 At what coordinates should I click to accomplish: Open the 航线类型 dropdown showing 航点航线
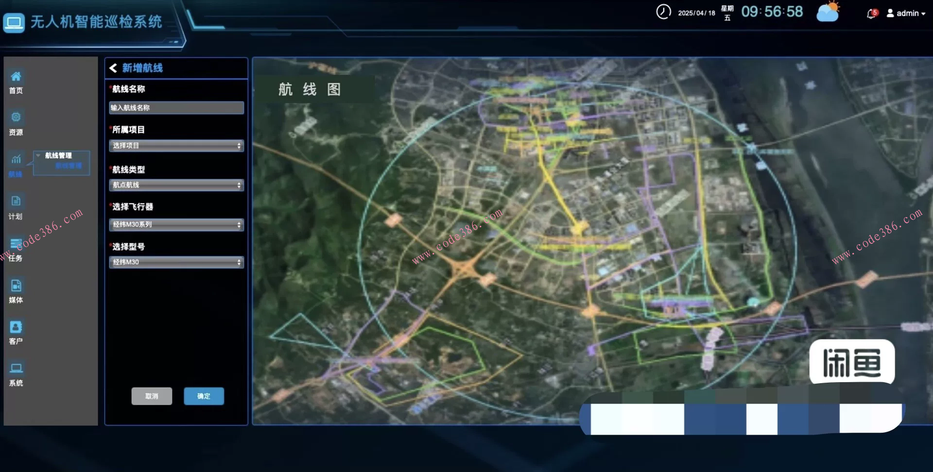(176, 185)
